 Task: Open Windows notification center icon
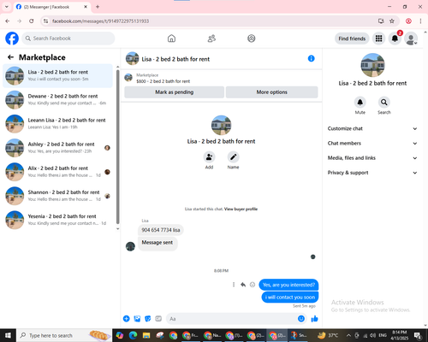click(x=418, y=335)
